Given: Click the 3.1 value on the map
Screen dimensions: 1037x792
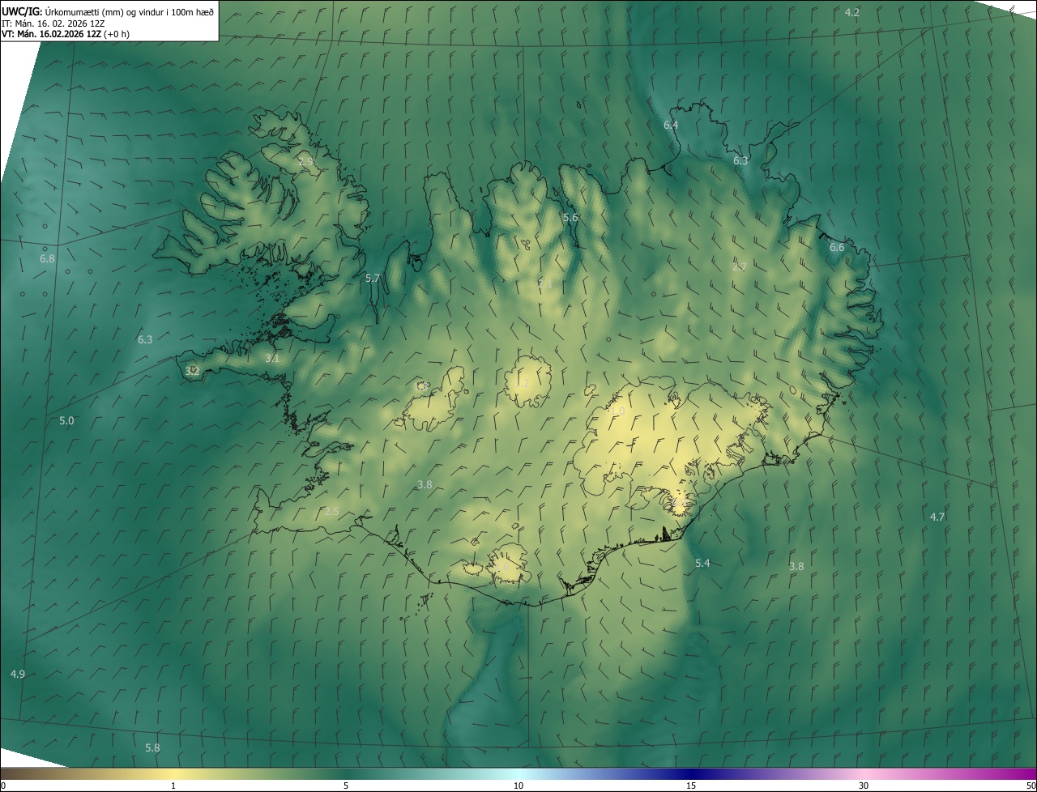Looking at the screenshot, I should [x=272, y=358].
